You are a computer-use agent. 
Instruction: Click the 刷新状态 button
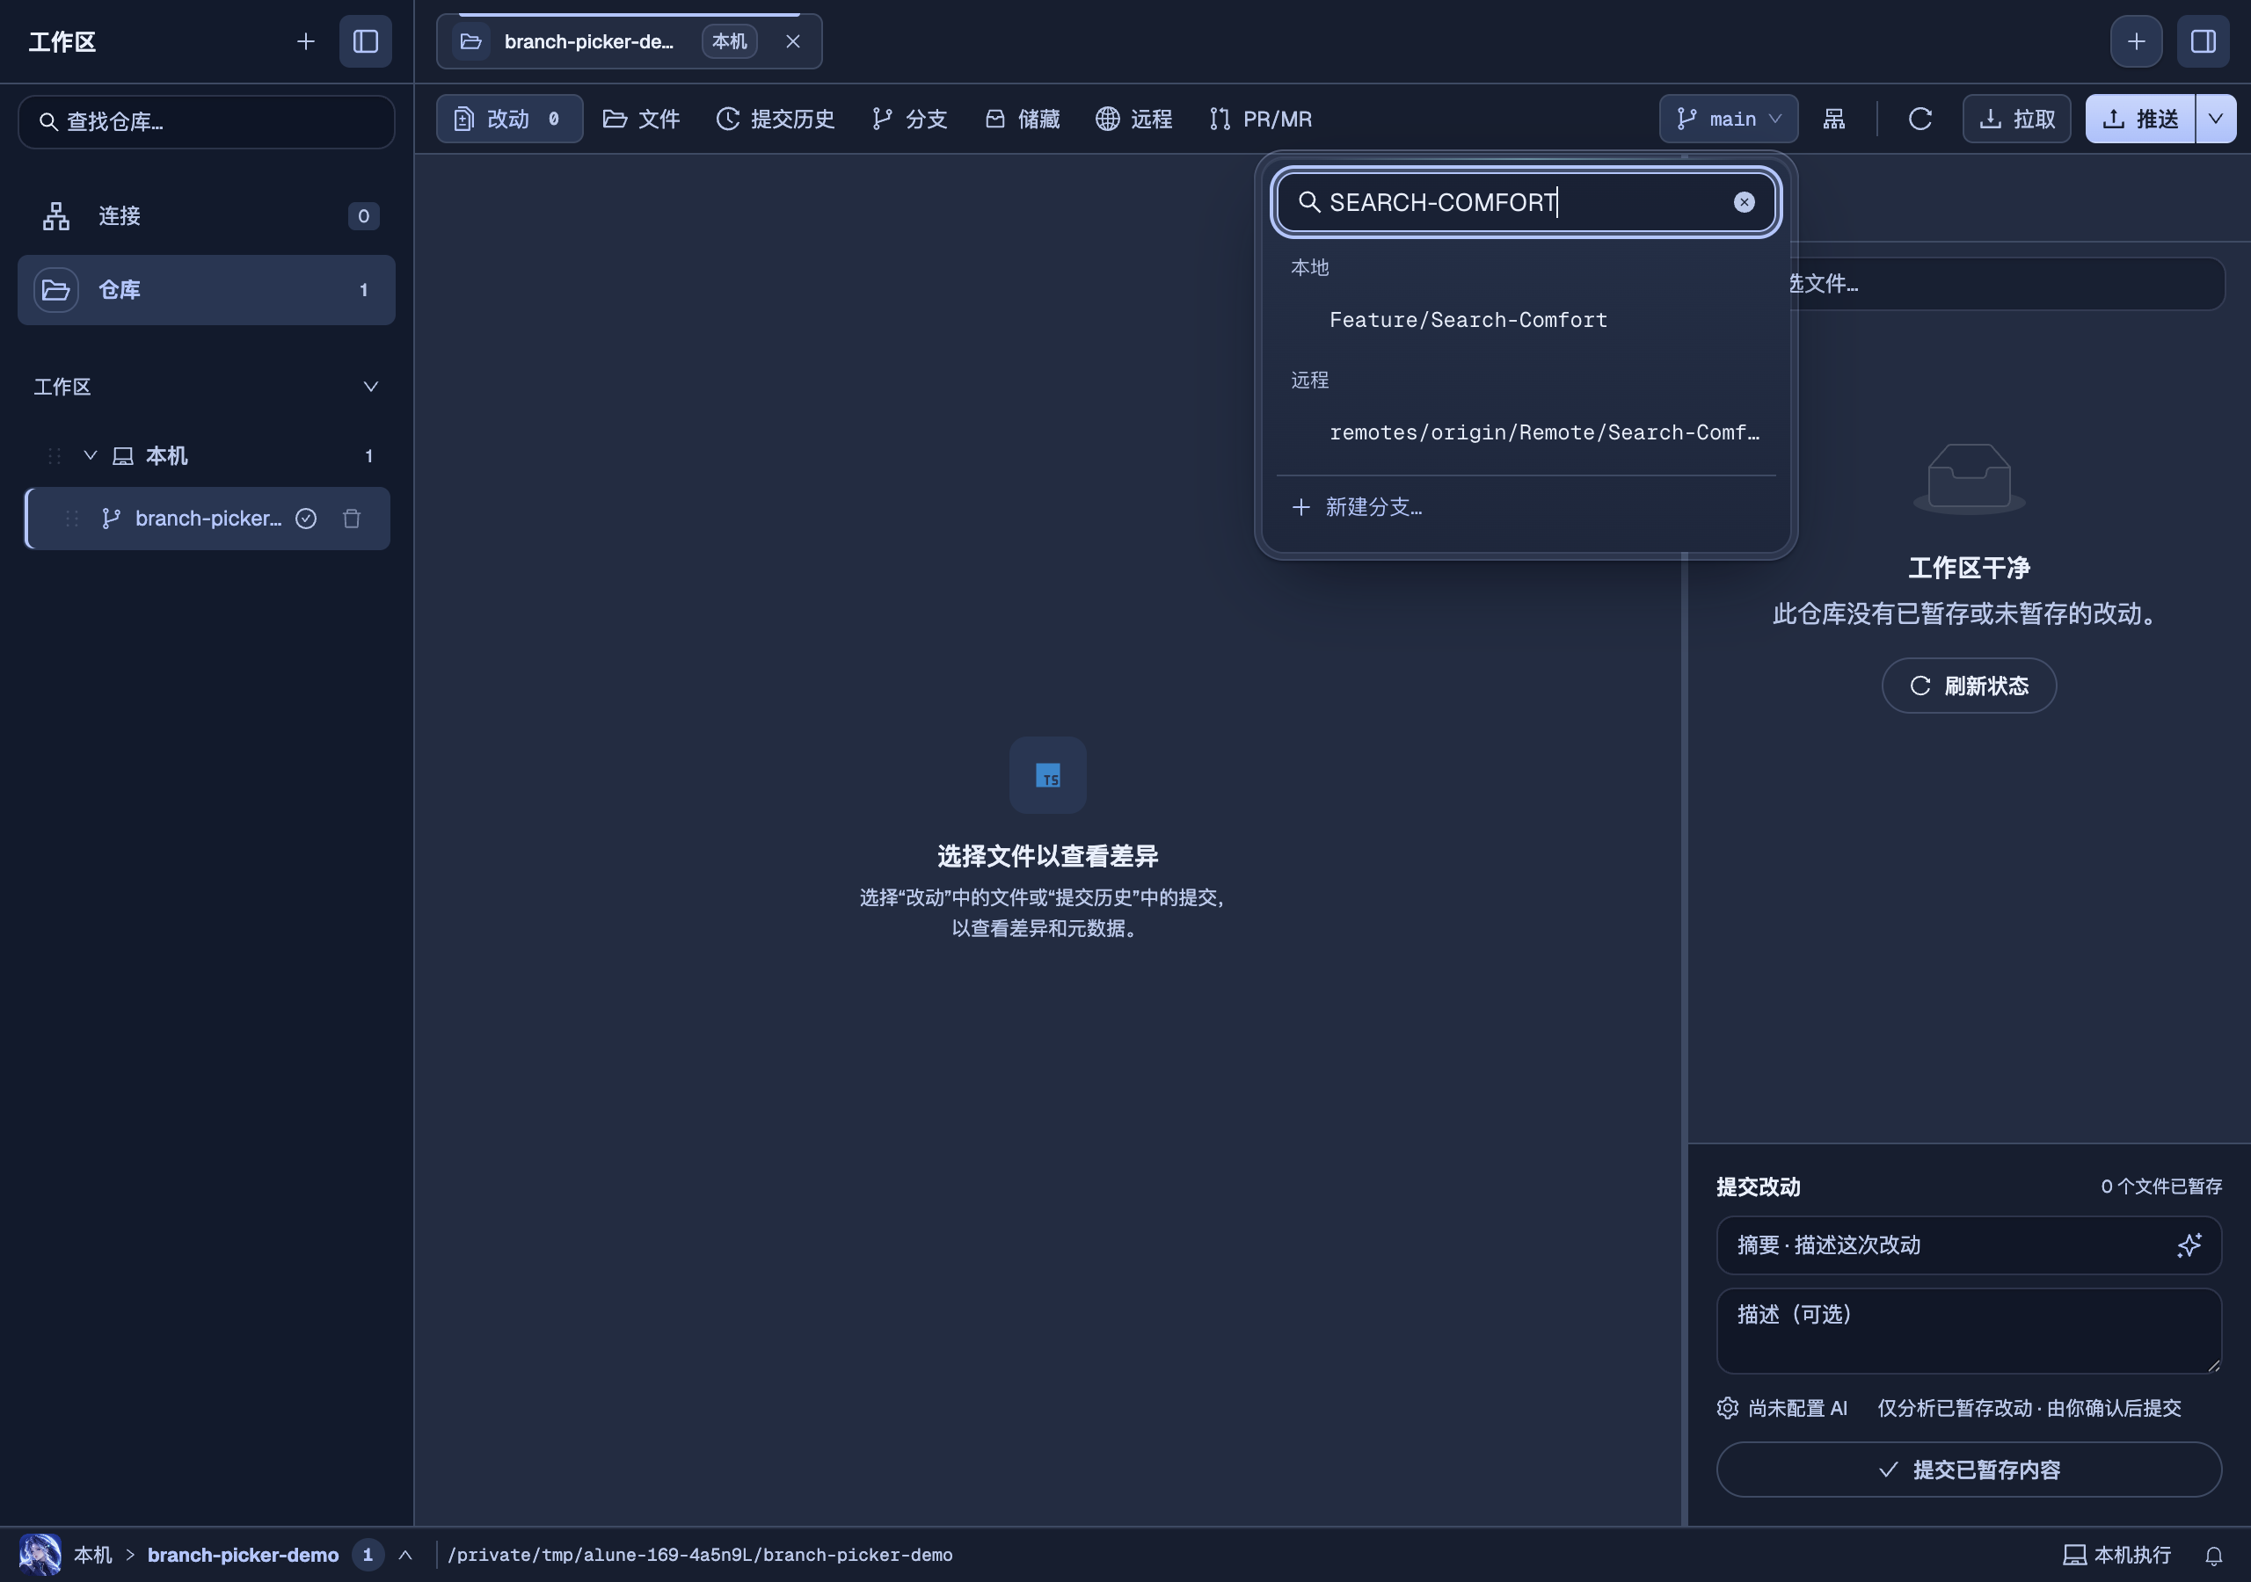pos(1969,686)
